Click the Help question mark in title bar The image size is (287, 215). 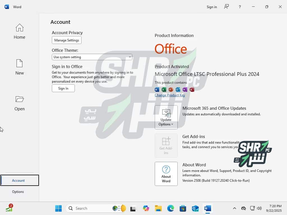point(240,7)
